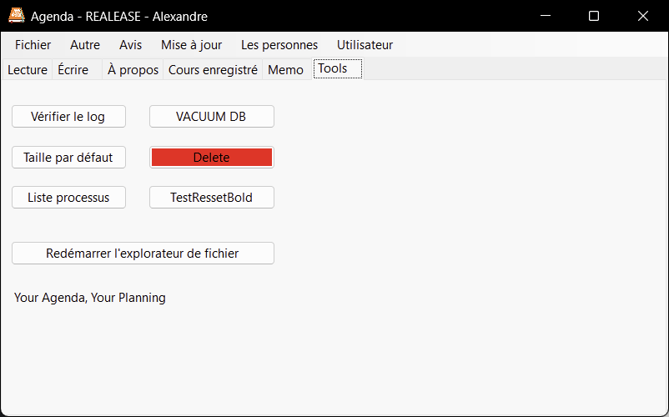Screen dimensions: 669x417
Task: Switch to the Memo tab
Action: coord(285,70)
